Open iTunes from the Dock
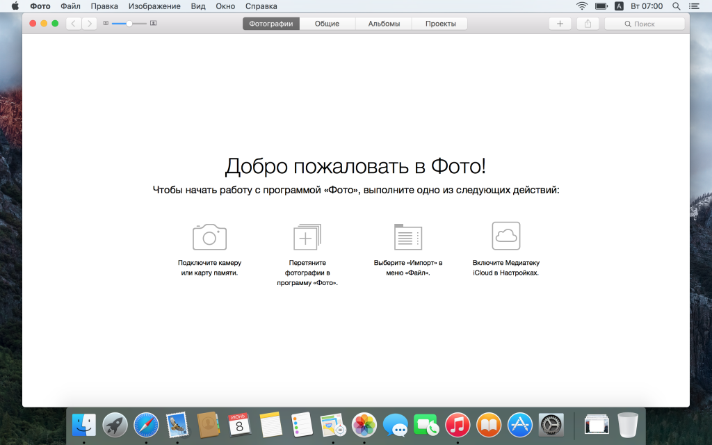The image size is (712, 445). [x=458, y=423]
